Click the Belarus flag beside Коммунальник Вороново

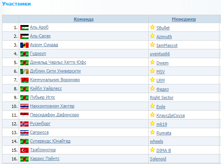click(24, 80)
